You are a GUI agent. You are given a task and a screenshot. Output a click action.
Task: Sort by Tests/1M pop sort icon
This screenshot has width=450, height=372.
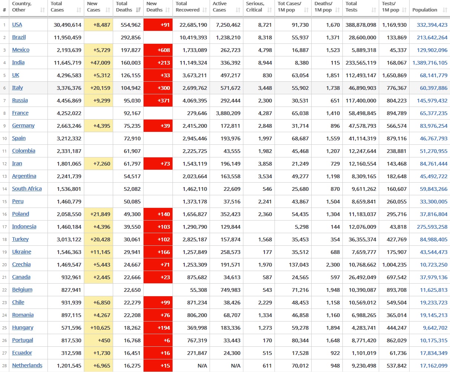coord(404,10)
